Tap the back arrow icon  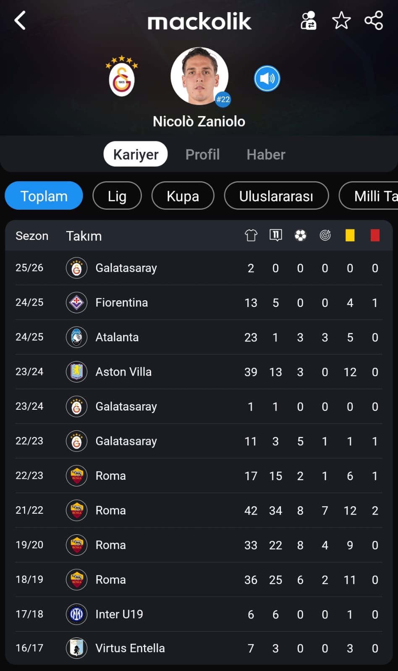coord(20,20)
